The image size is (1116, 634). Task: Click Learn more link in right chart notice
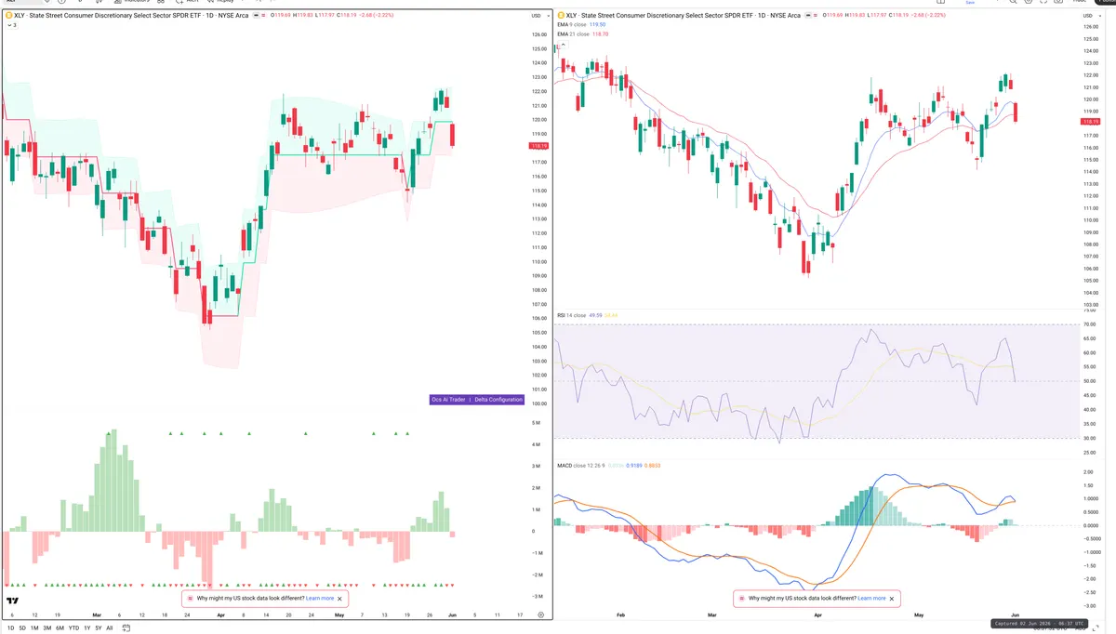871,599
